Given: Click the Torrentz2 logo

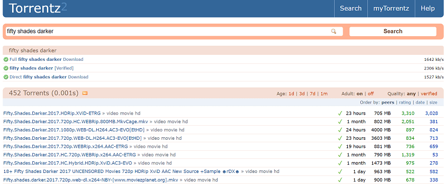Looking at the screenshot, I should [38, 8].
